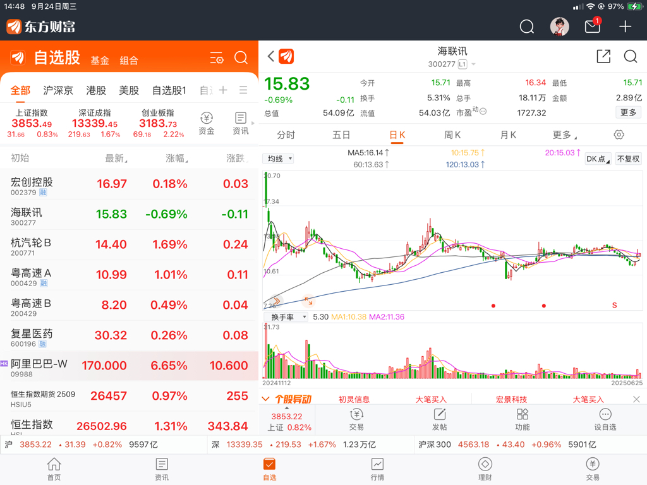Expand the index strip right arrow
The image size is (647, 485).
click(253, 123)
